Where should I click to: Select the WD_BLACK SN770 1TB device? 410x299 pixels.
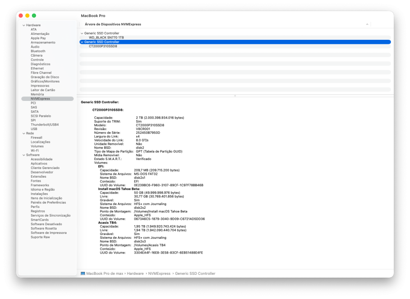point(106,37)
